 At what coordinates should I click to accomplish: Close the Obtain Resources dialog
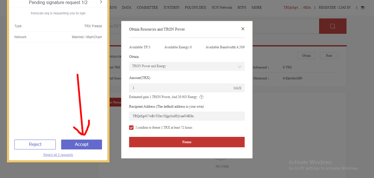pos(243,29)
